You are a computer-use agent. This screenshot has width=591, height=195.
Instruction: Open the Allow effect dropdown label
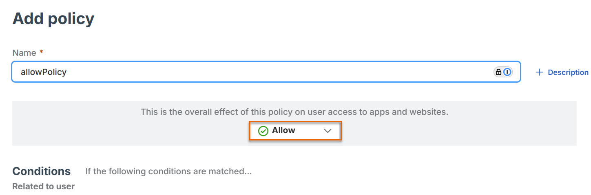[283, 131]
